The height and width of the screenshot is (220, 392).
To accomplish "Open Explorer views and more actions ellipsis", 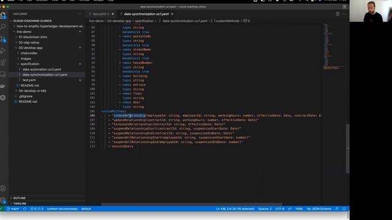I will coord(80,14).
